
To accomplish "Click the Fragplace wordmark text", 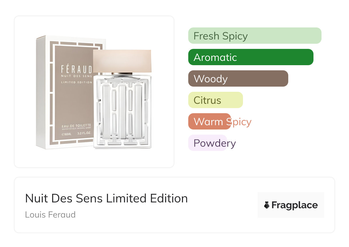I will coord(295,205).
